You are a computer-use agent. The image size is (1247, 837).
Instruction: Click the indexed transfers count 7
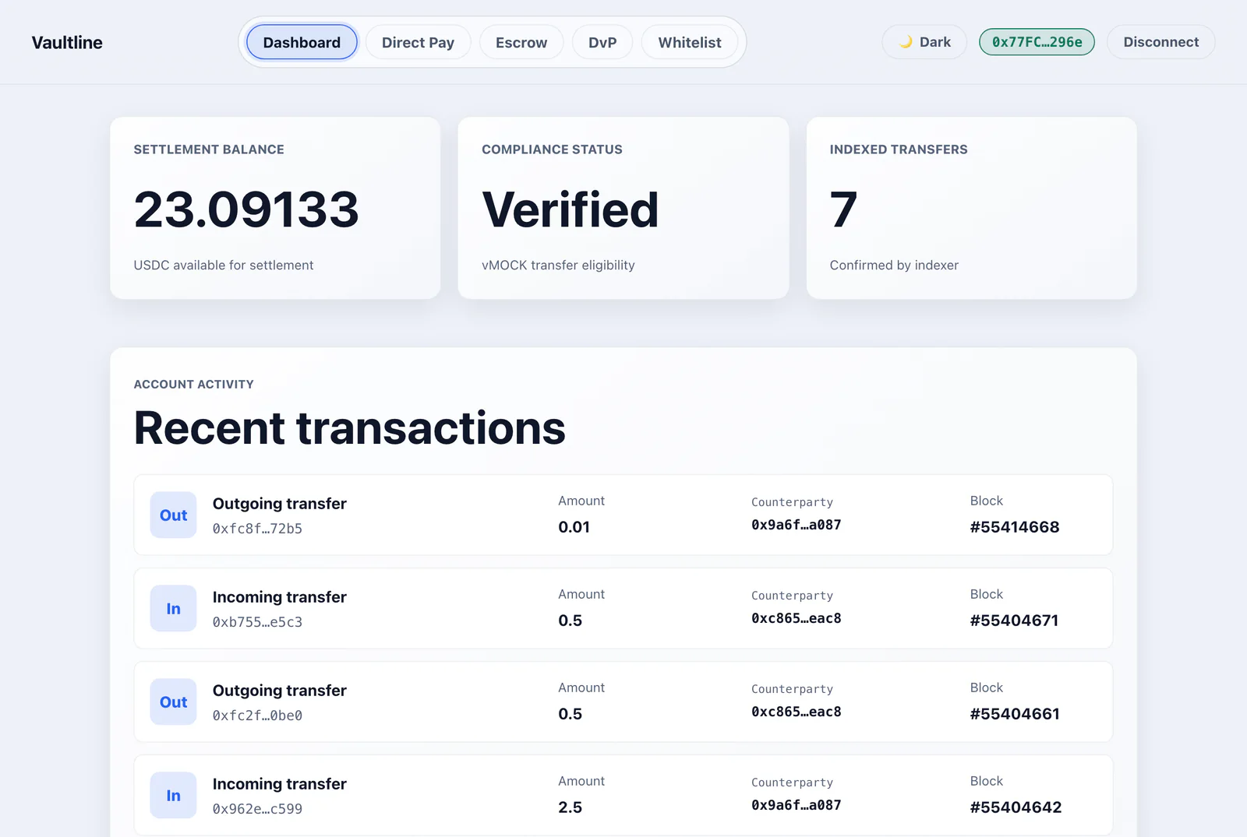click(x=843, y=209)
